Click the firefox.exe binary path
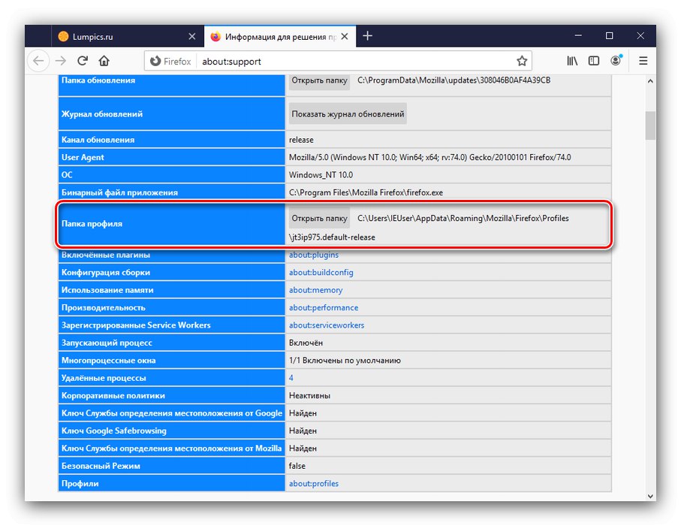Screen dimensions: 681x526 pos(366,192)
